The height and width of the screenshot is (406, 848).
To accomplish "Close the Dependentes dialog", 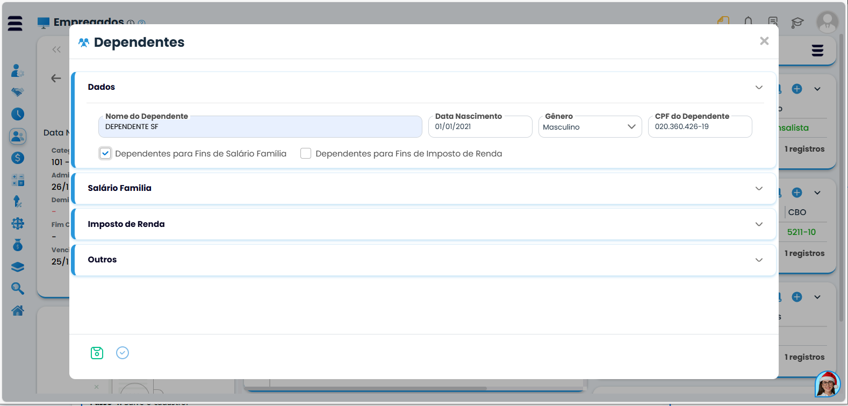I will 764,41.
